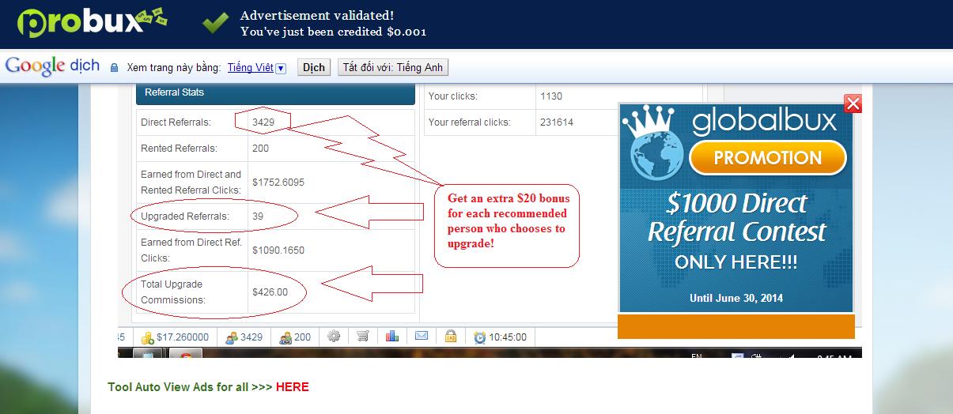This screenshot has width=953, height=414.
Task: Select the Tiếng Việt language link
Action: pyautogui.click(x=250, y=68)
